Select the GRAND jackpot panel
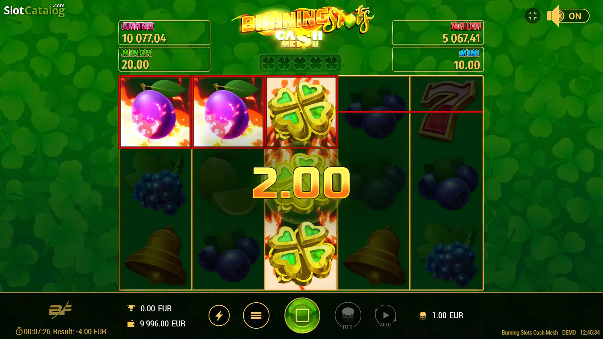 [164, 33]
